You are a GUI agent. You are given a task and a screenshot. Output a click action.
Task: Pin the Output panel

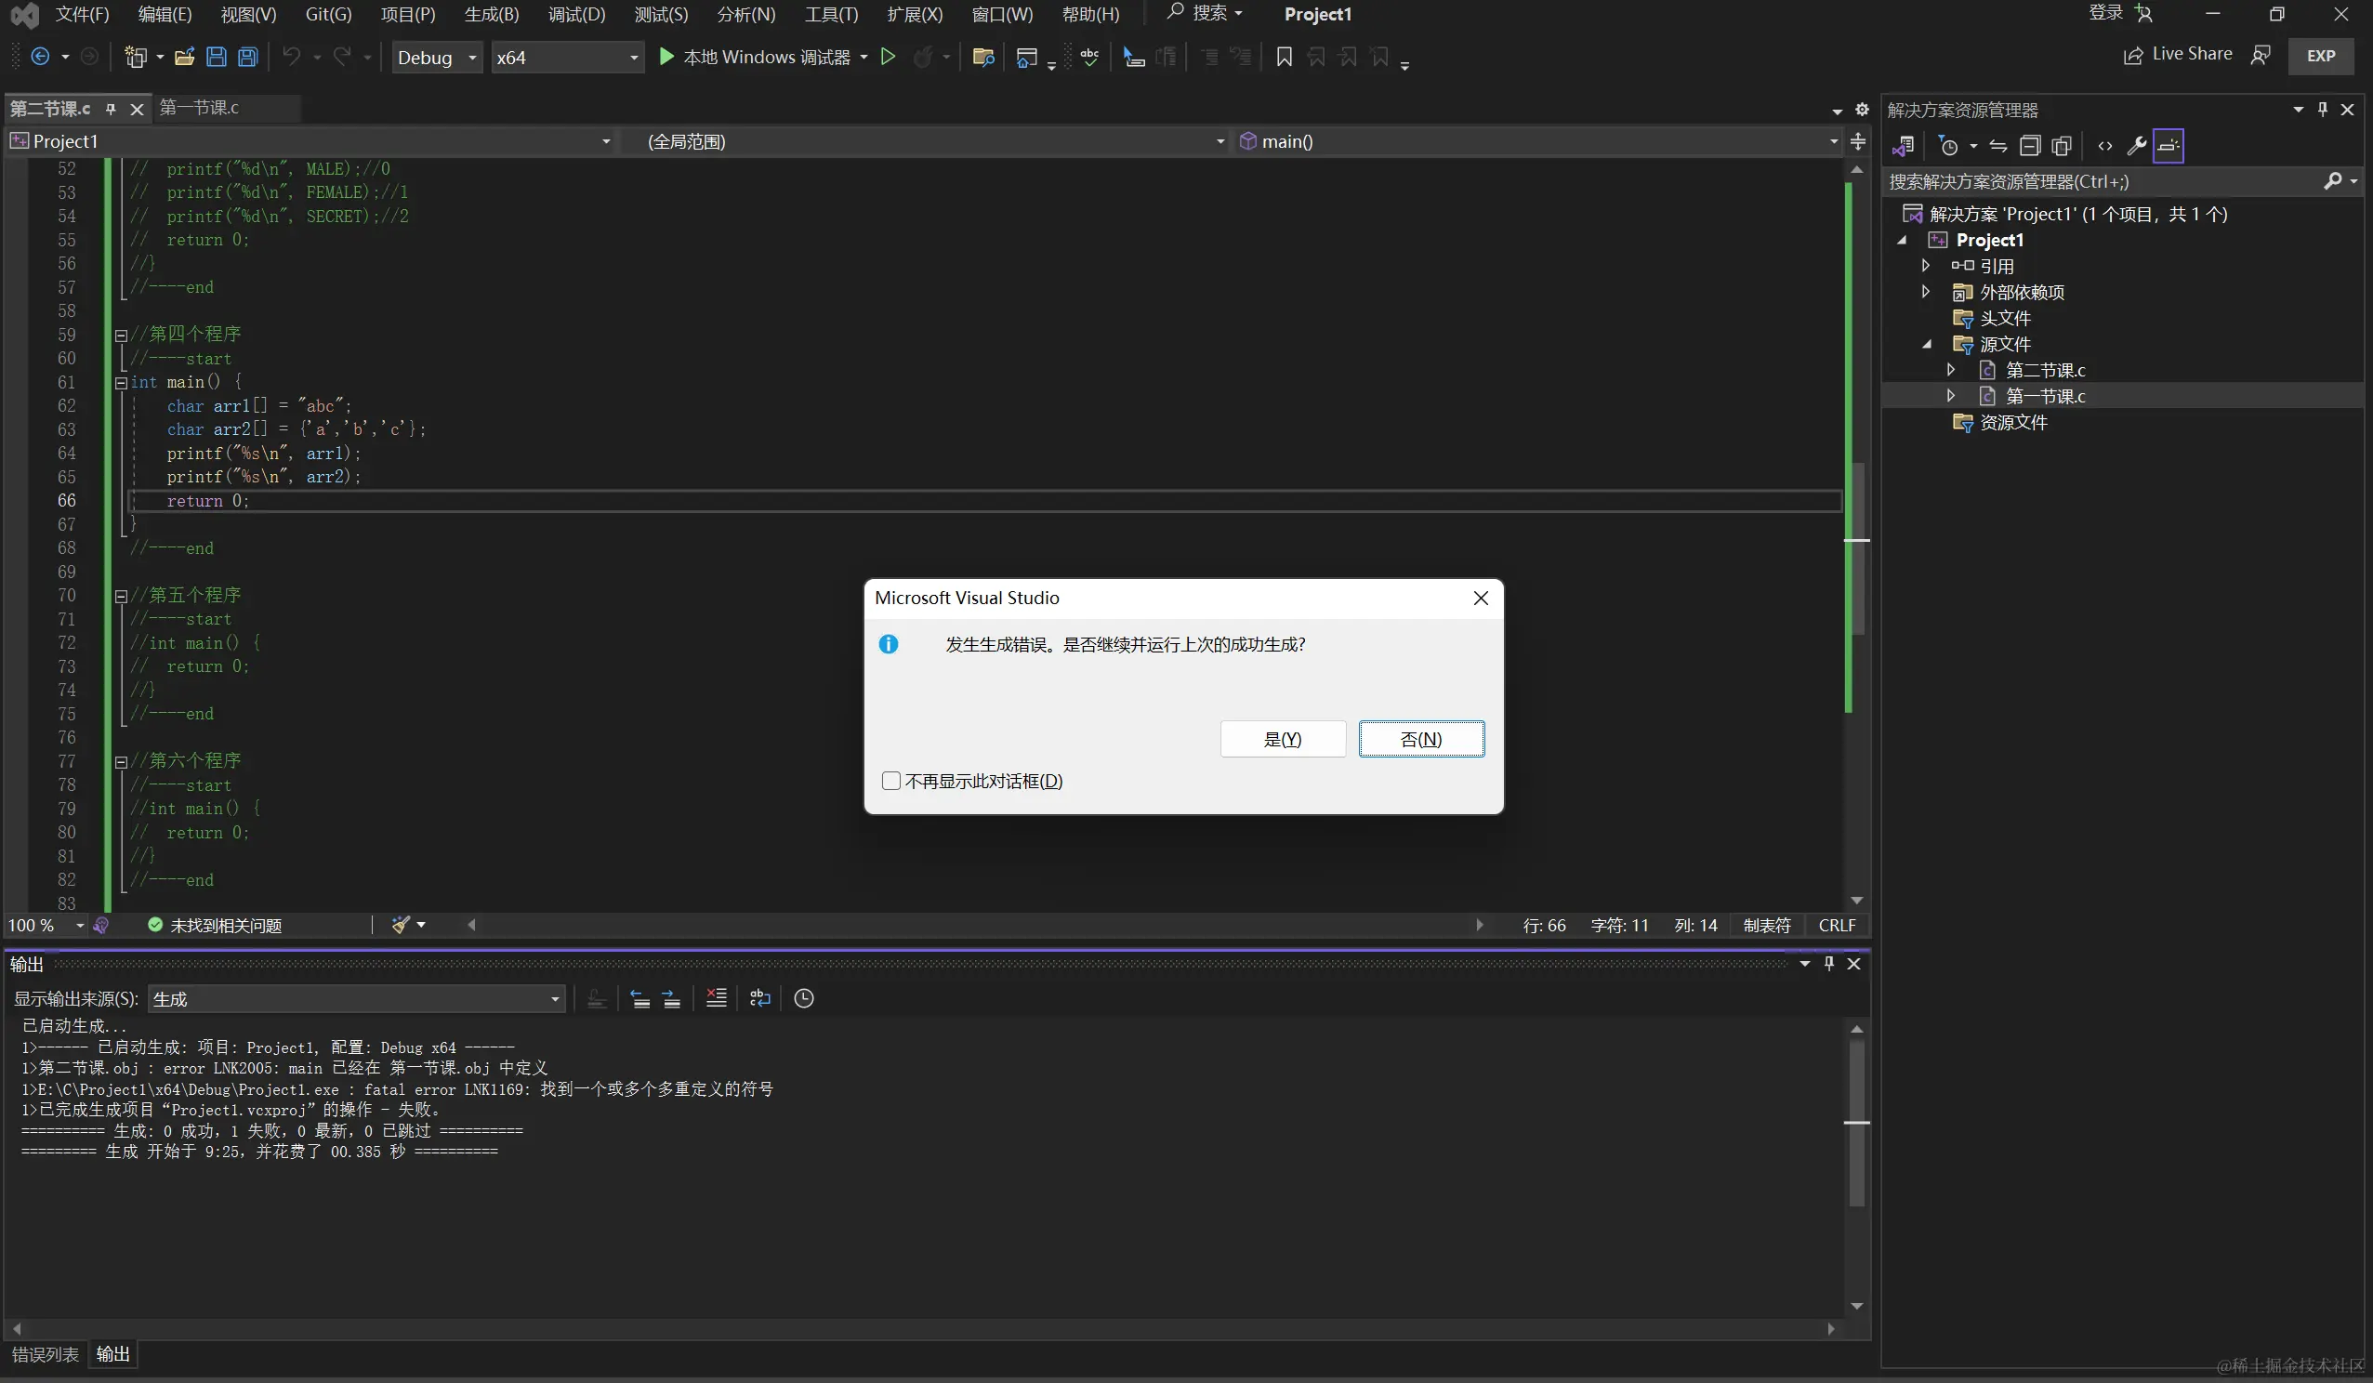(x=1828, y=964)
